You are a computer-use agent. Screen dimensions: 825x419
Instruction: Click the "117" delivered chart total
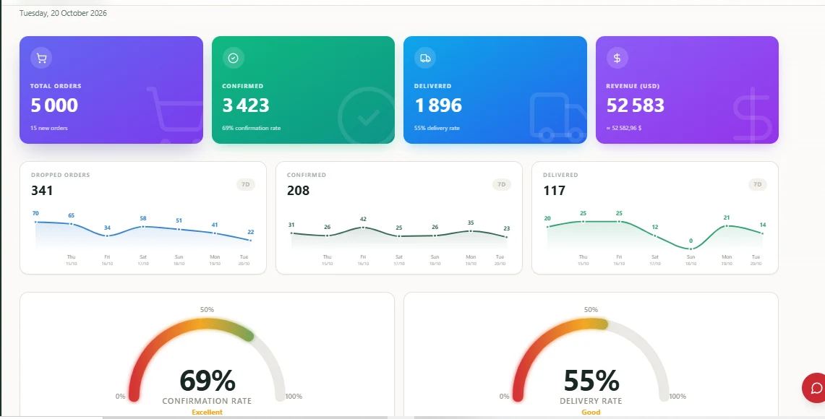point(554,190)
